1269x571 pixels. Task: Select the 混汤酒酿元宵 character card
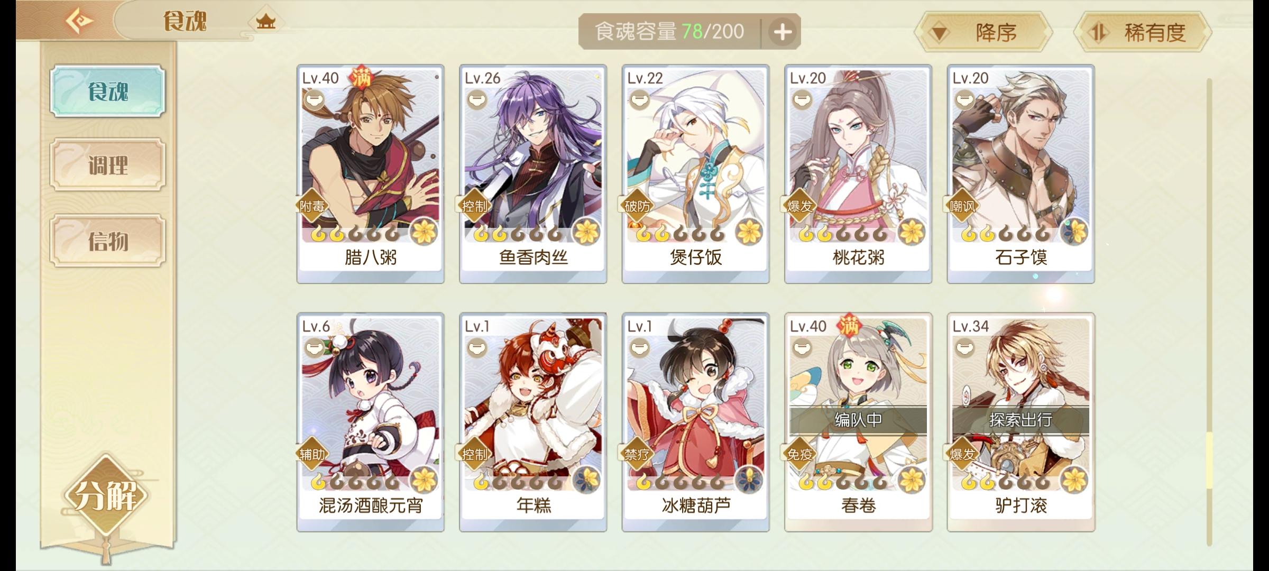[x=371, y=422]
